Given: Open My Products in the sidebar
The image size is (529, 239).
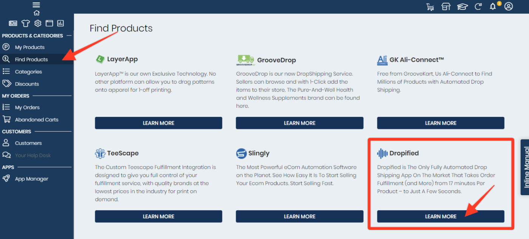Looking at the screenshot, I should click(37, 47).
